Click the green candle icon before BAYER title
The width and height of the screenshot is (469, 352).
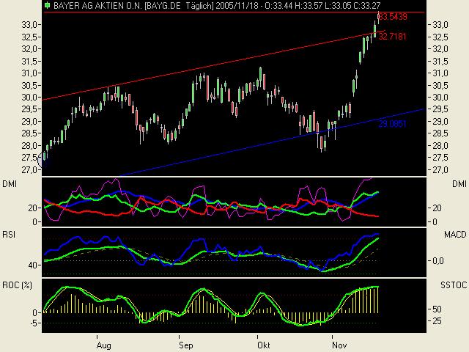[47, 5]
